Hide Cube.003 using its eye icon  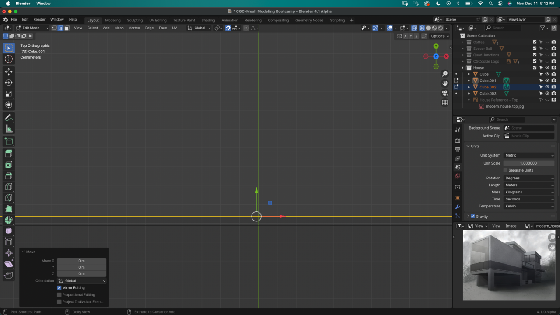pyautogui.click(x=547, y=93)
